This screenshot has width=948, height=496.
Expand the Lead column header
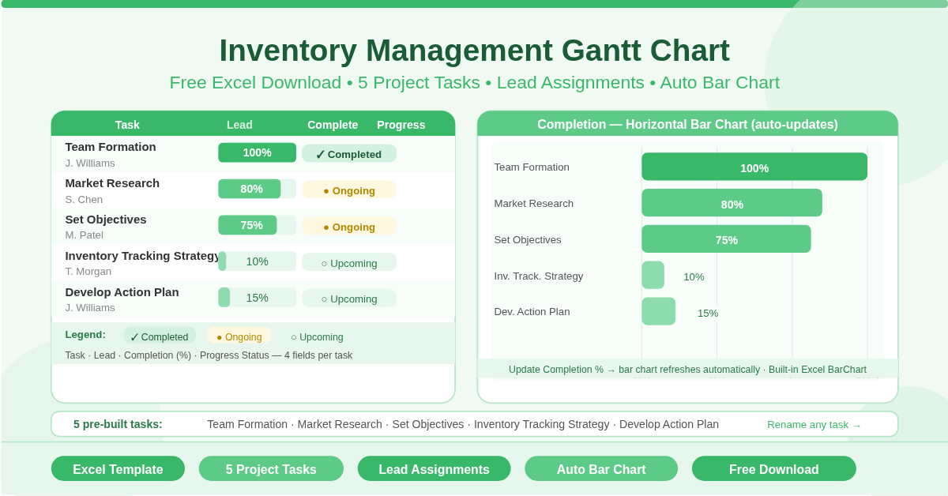tap(239, 124)
